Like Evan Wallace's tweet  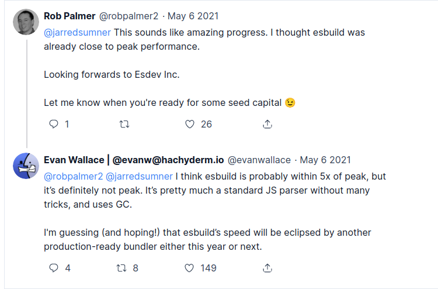tap(189, 268)
